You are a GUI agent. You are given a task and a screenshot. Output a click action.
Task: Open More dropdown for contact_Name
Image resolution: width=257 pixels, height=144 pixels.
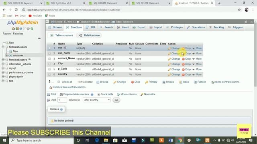coord(197,59)
